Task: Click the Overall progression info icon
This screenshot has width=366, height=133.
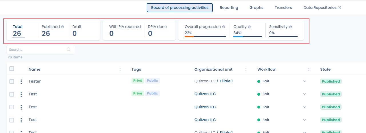Action: [x=224, y=27]
